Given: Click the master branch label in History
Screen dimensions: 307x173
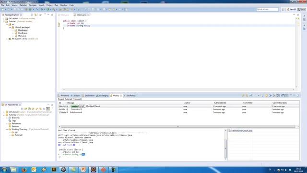Looking at the screenshot, I should pos(74,106).
